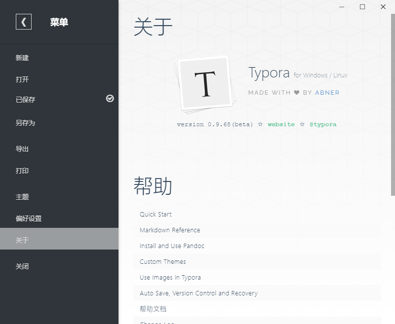395x324 pixels.
Task: Open the @typora Twitter link
Action: tap(323, 124)
